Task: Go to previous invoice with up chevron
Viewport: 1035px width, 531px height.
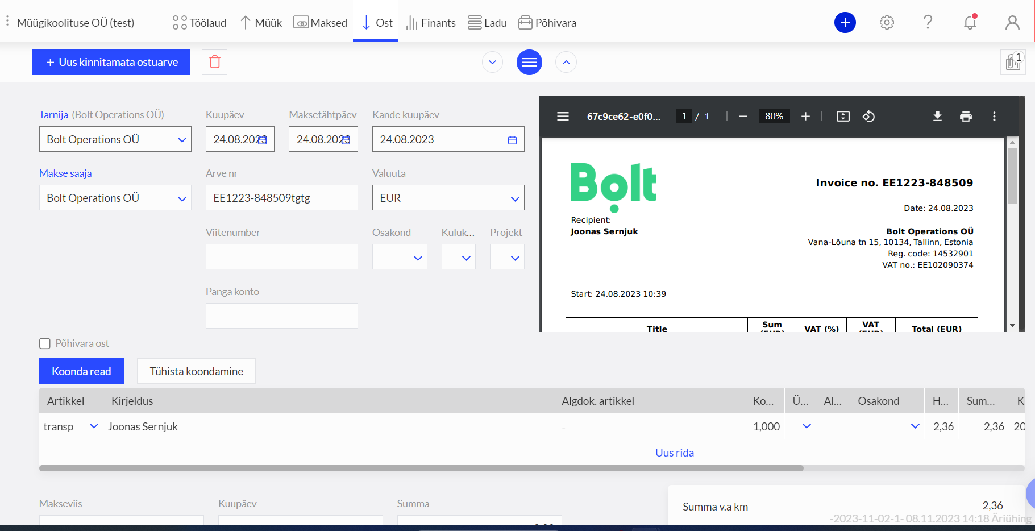Action: [566, 62]
